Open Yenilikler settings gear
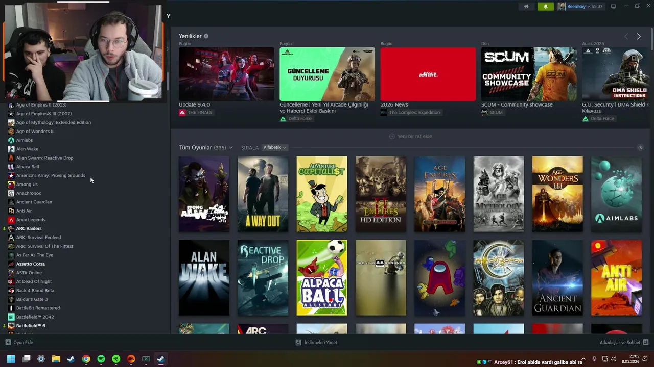 206,36
